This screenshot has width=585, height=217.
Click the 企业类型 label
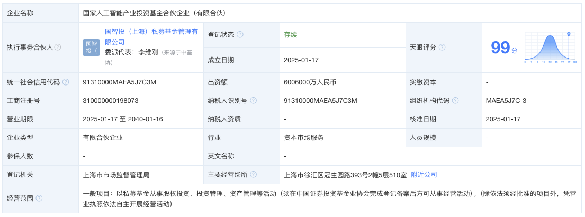pos(20,138)
